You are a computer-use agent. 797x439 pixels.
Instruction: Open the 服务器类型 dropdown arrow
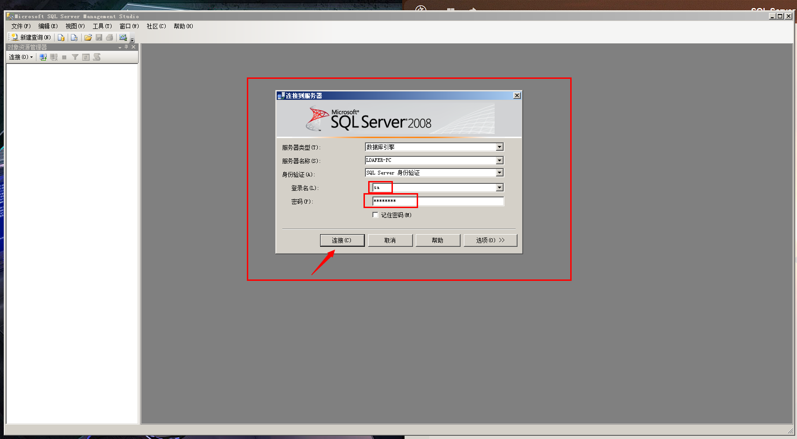coord(500,147)
